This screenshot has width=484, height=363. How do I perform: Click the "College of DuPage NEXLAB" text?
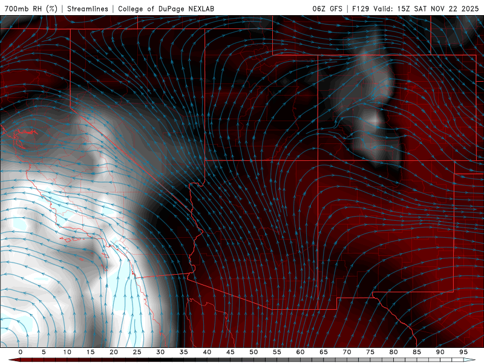pos(166,8)
